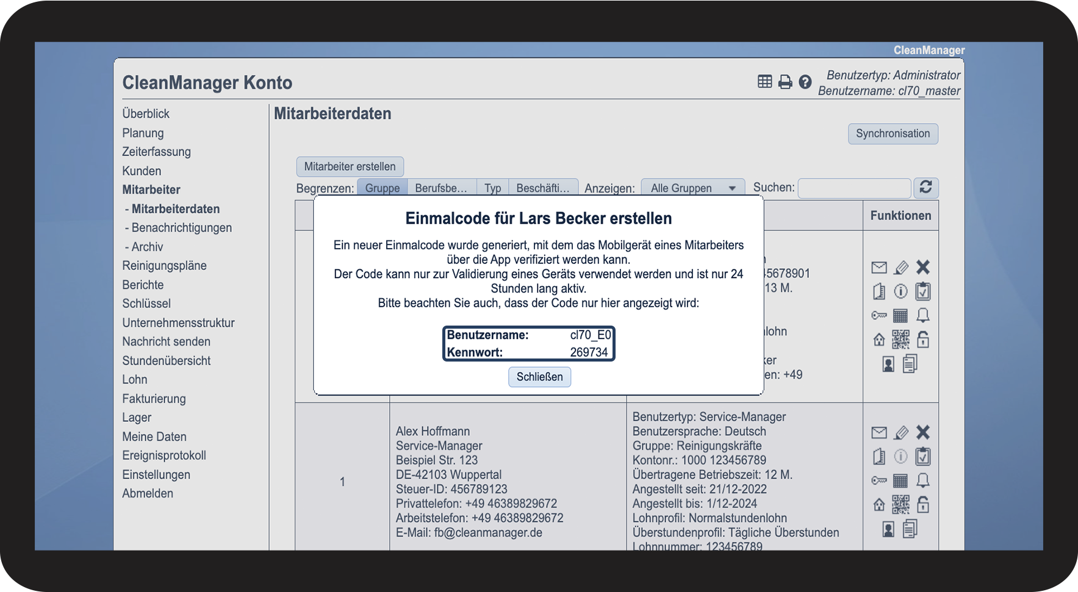Click the key icon in the row above Alex Hoffmann

(879, 315)
